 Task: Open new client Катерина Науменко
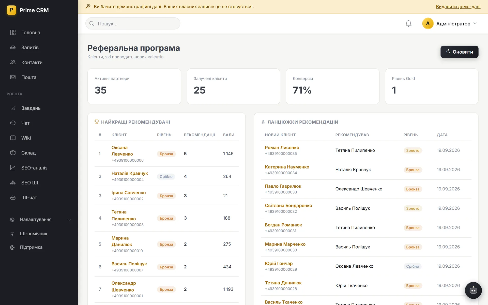tap(287, 167)
